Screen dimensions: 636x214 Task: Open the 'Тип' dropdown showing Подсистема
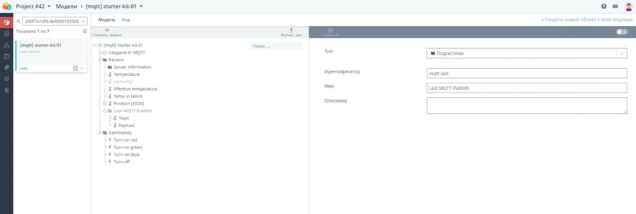click(527, 53)
